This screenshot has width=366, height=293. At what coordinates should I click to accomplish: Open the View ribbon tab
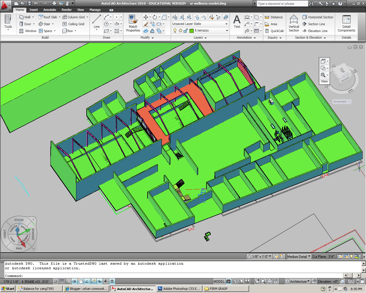(x=81, y=10)
